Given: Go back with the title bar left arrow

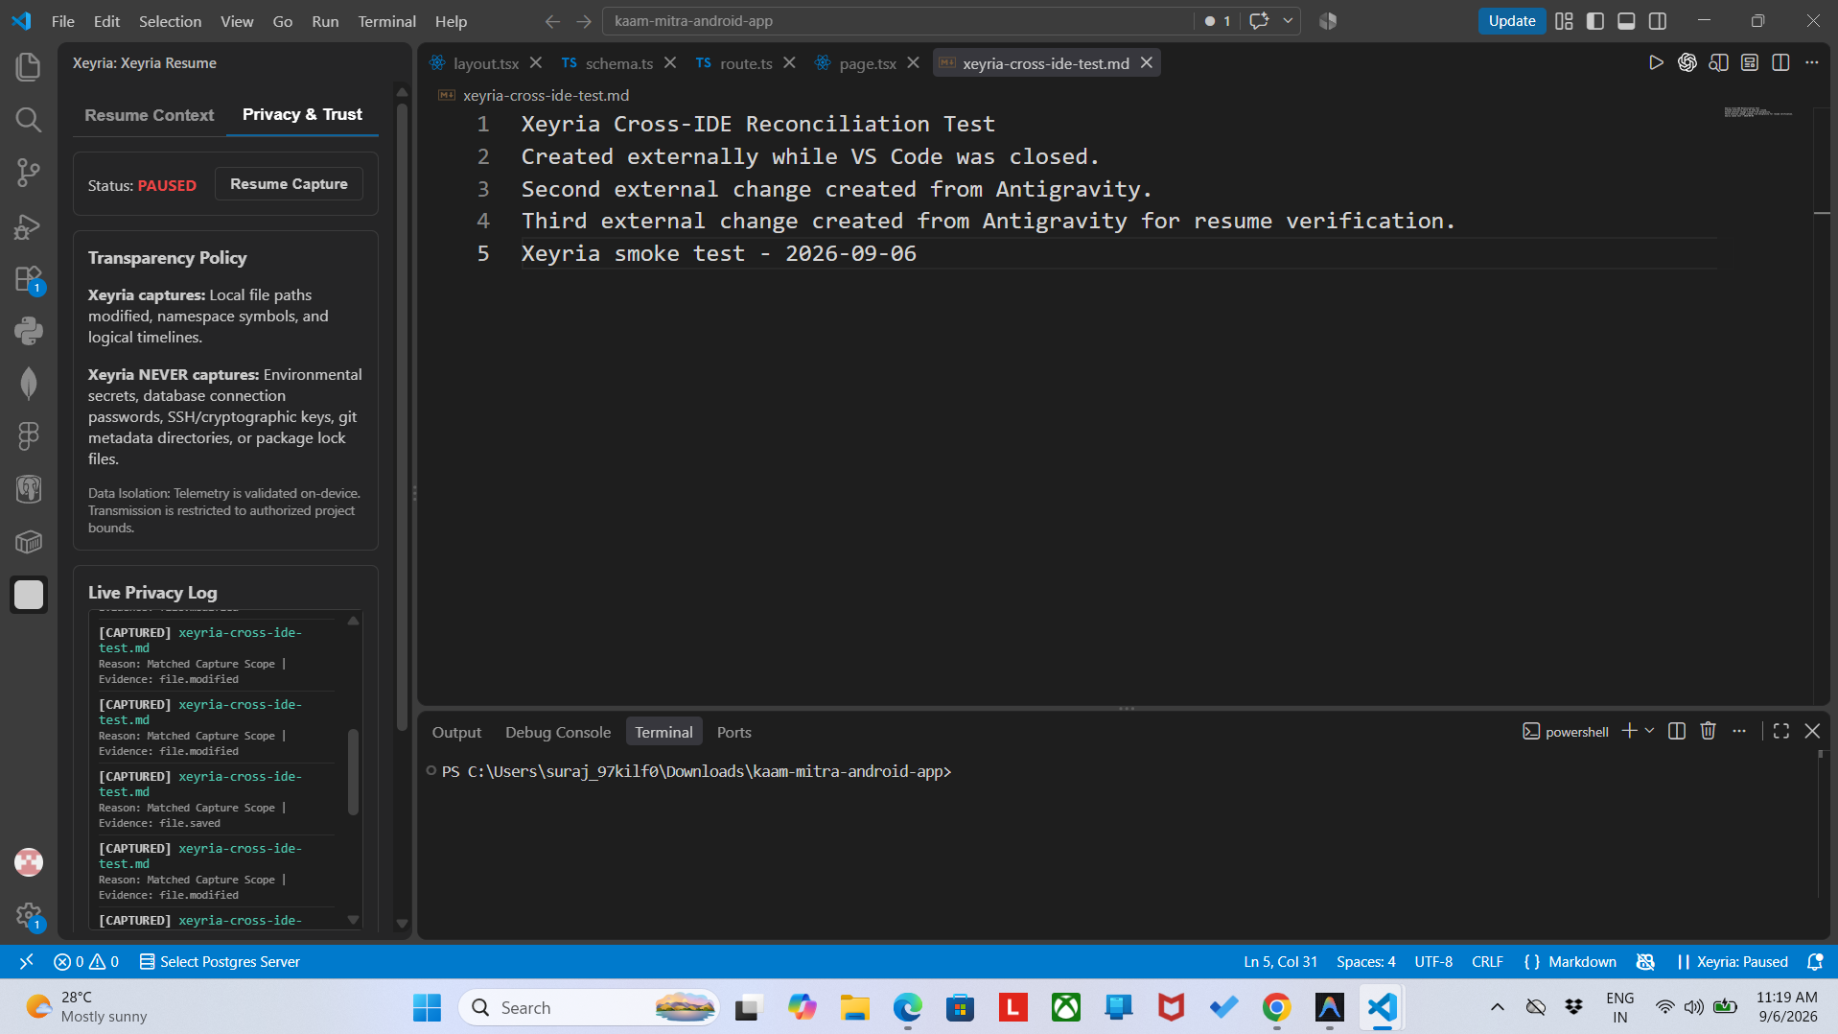Looking at the screenshot, I should point(552,21).
